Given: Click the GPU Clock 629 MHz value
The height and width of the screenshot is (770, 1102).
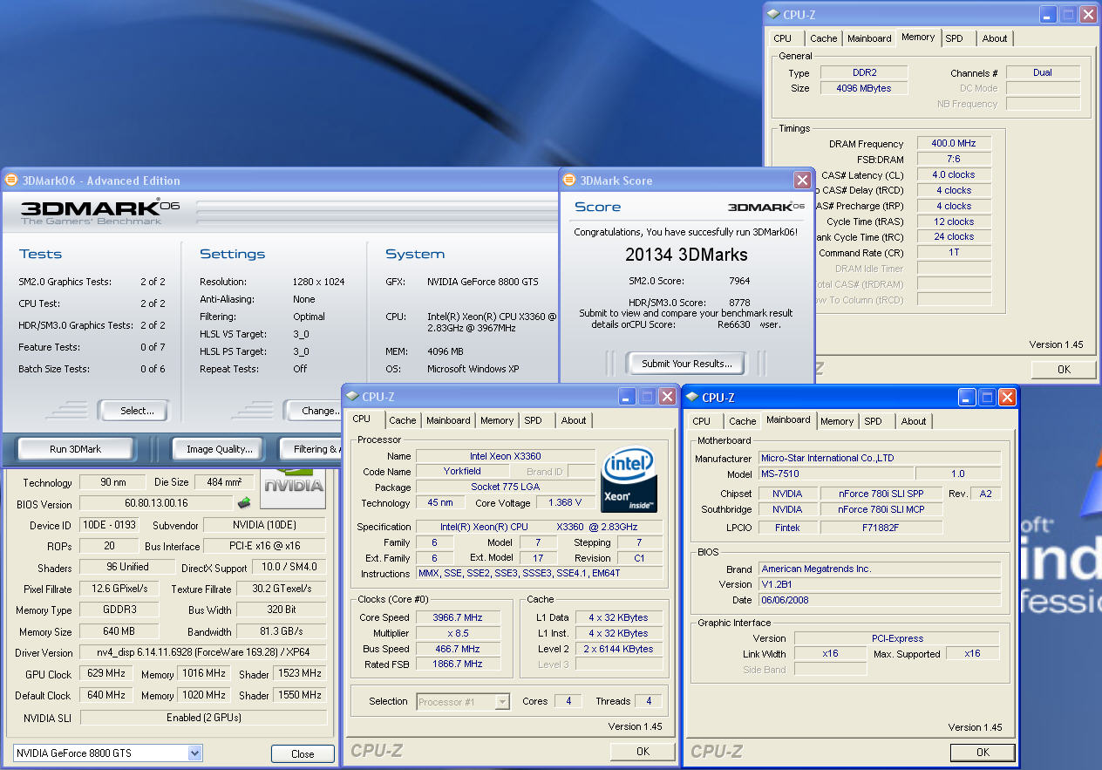Looking at the screenshot, I should point(107,673).
